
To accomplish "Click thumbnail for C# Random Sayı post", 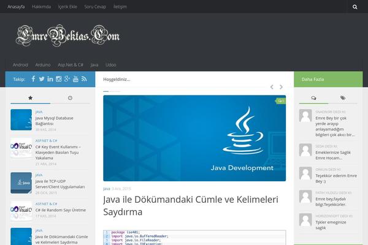I will pos(21,211).
